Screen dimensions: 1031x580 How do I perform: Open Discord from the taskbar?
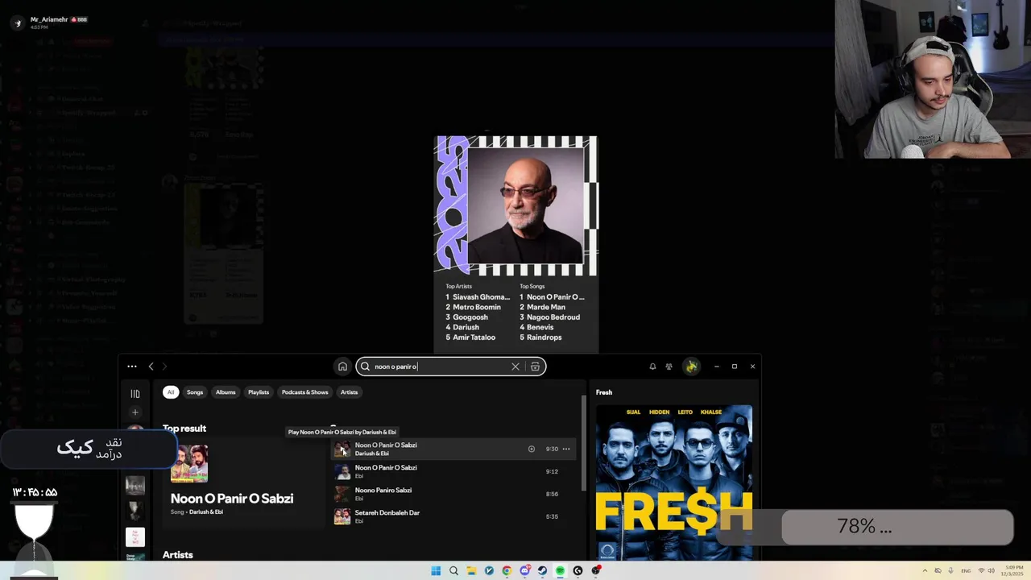click(524, 570)
